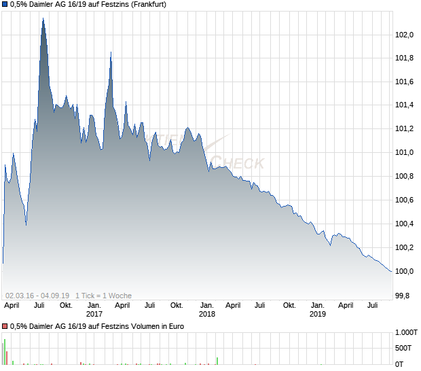Click the grey volume bar at far left
Image resolution: width=421 pixels, height=371 pixels.
click(3, 354)
